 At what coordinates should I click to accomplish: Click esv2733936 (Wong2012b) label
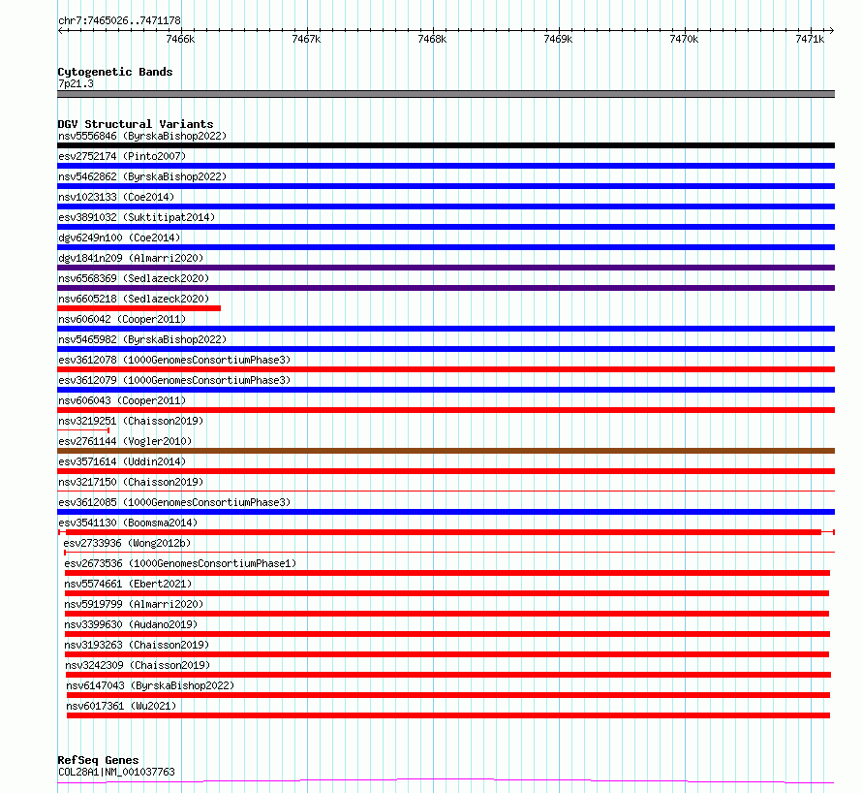(127, 543)
